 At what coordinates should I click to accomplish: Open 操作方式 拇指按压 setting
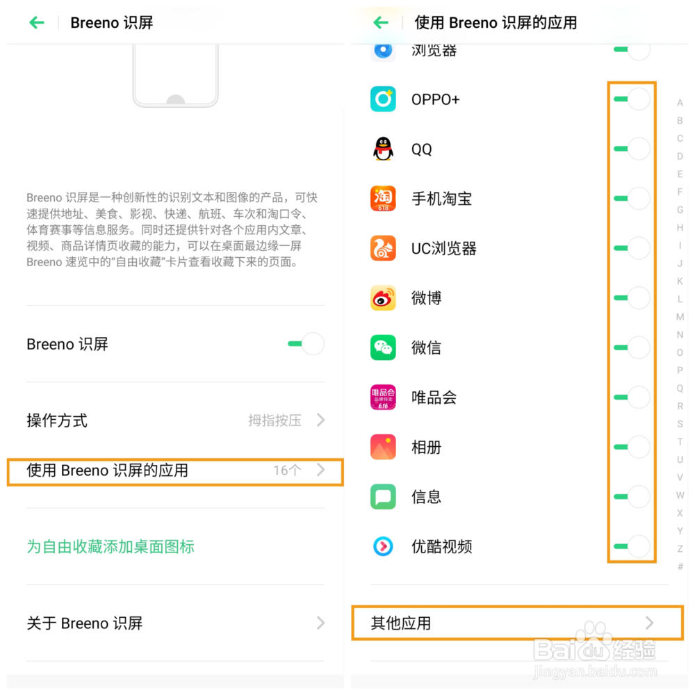(176, 420)
